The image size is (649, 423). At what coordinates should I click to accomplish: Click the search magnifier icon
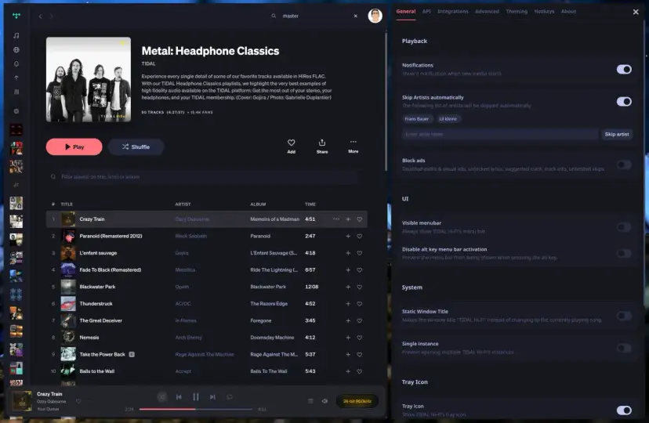pyautogui.click(x=274, y=16)
